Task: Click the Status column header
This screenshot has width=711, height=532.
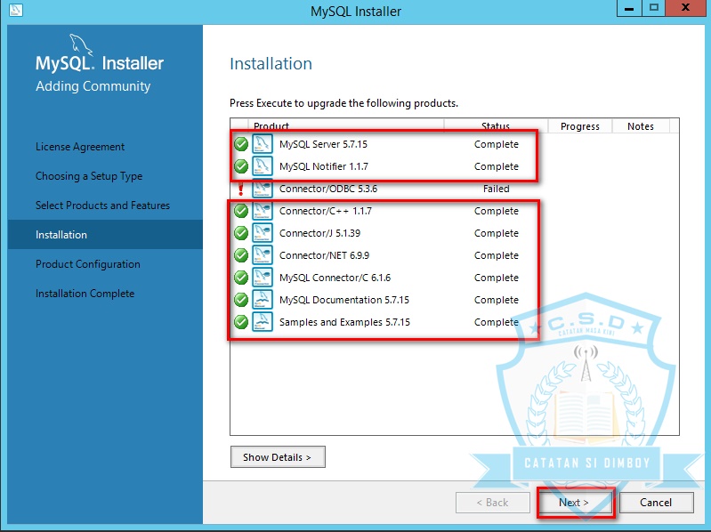Action: pos(496,126)
